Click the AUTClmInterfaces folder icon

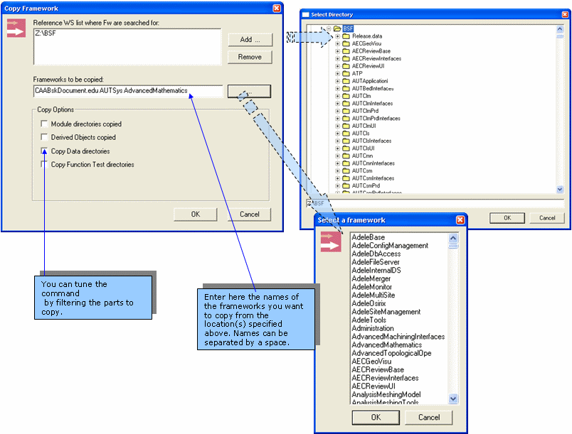346,104
